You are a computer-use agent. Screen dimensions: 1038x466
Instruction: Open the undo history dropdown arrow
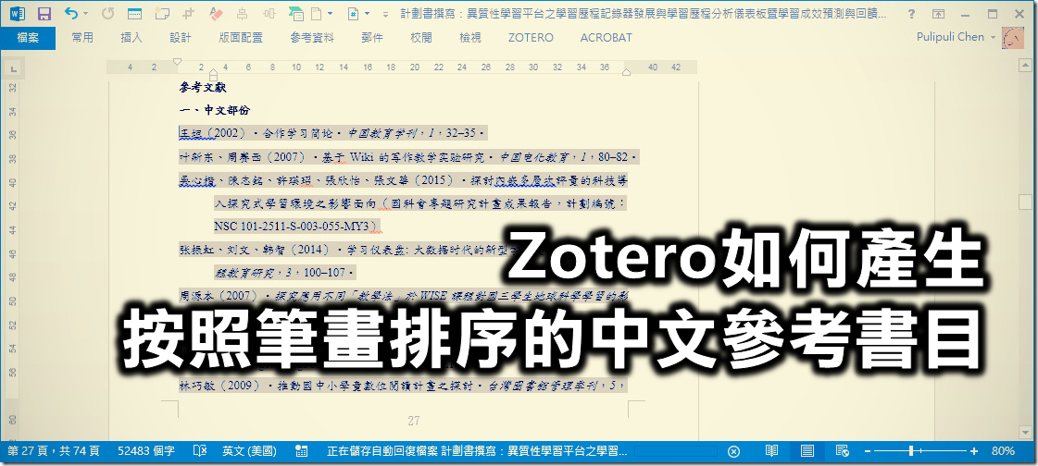coord(86,14)
